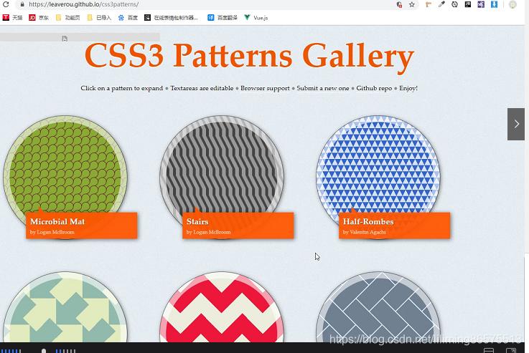This screenshot has width=529, height=353.
Task: Follow the Submit a new one link
Action: (323, 88)
